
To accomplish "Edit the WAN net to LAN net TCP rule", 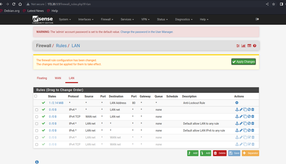I will [241, 116].
